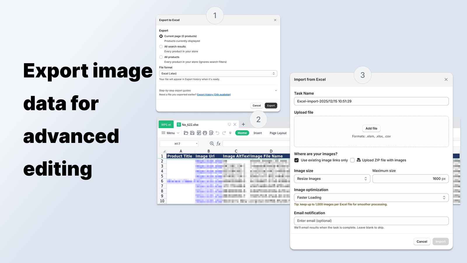
Task: Open the Insert ribbon tab
Action: click(x=258, y=133)
